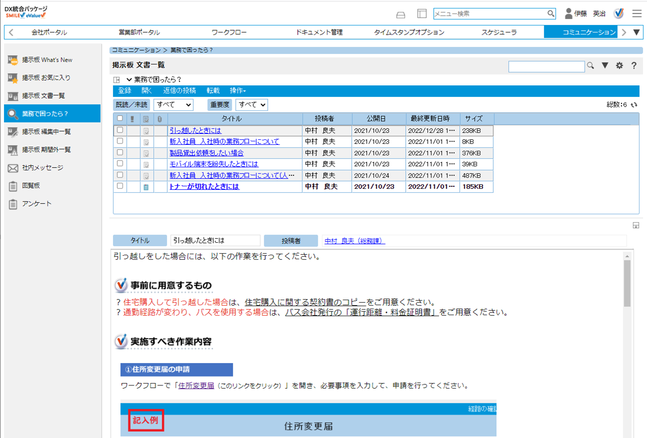Switch to 営業部ポータル tab
Viewport: 647px width, 438px height.
(139, 32)
